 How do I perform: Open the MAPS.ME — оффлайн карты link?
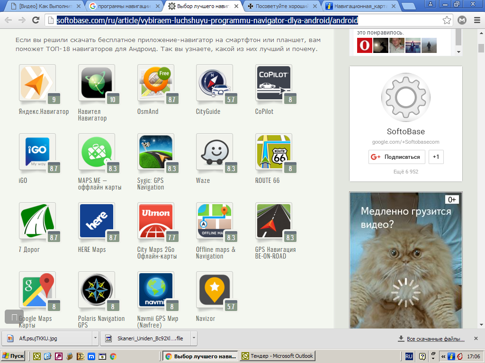99,184
